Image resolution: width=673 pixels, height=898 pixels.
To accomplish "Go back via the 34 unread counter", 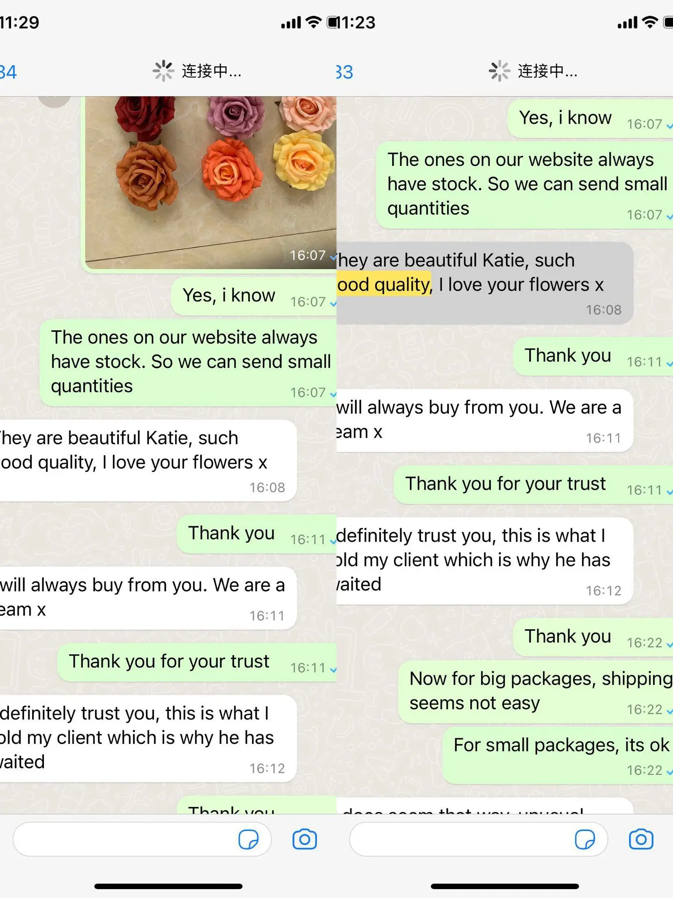I will click(8, 72).
